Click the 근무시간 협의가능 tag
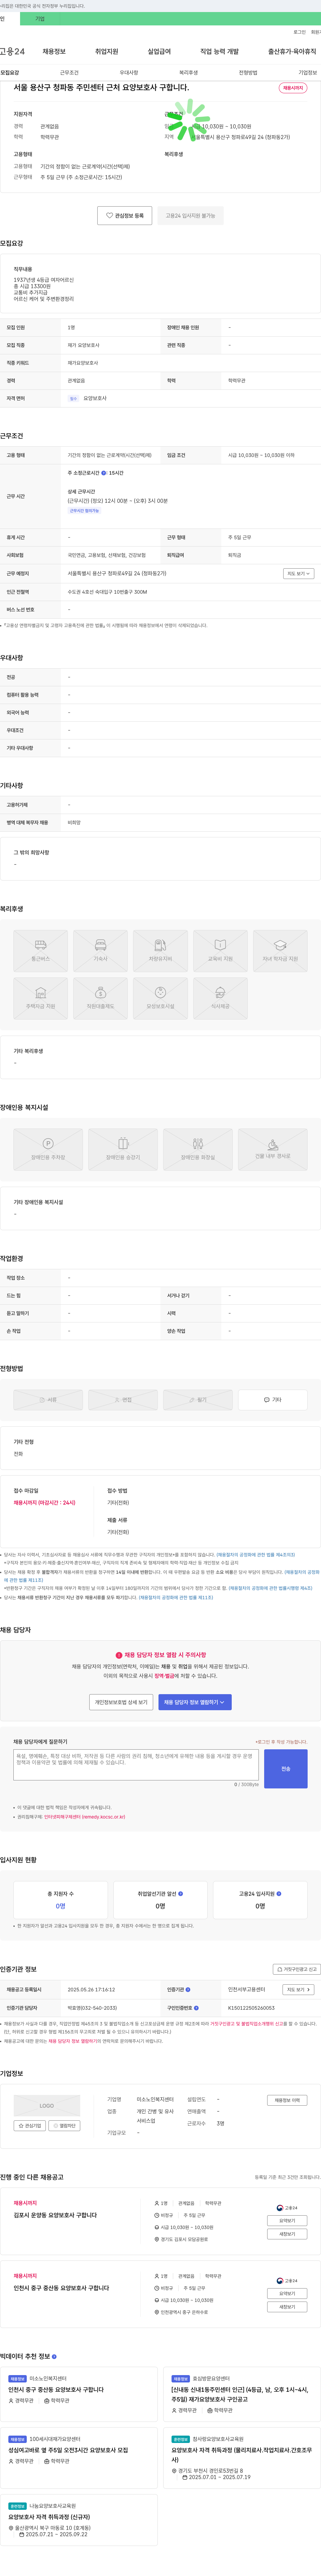Image resolution: width=321 pixels, height=2576 pixels. pyautogui.click(x=84, y=511)
